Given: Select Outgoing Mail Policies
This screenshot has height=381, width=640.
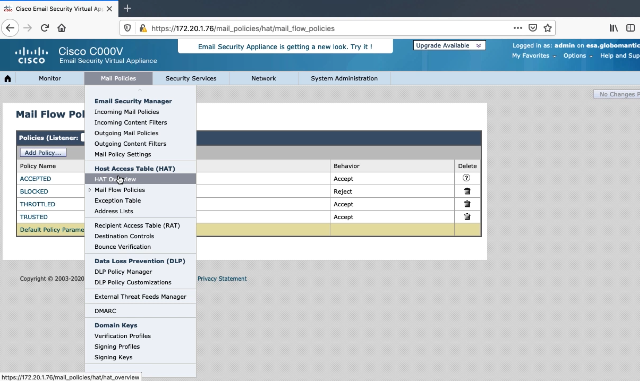Looking at the screenshot, I should click(x=126, y=133).
